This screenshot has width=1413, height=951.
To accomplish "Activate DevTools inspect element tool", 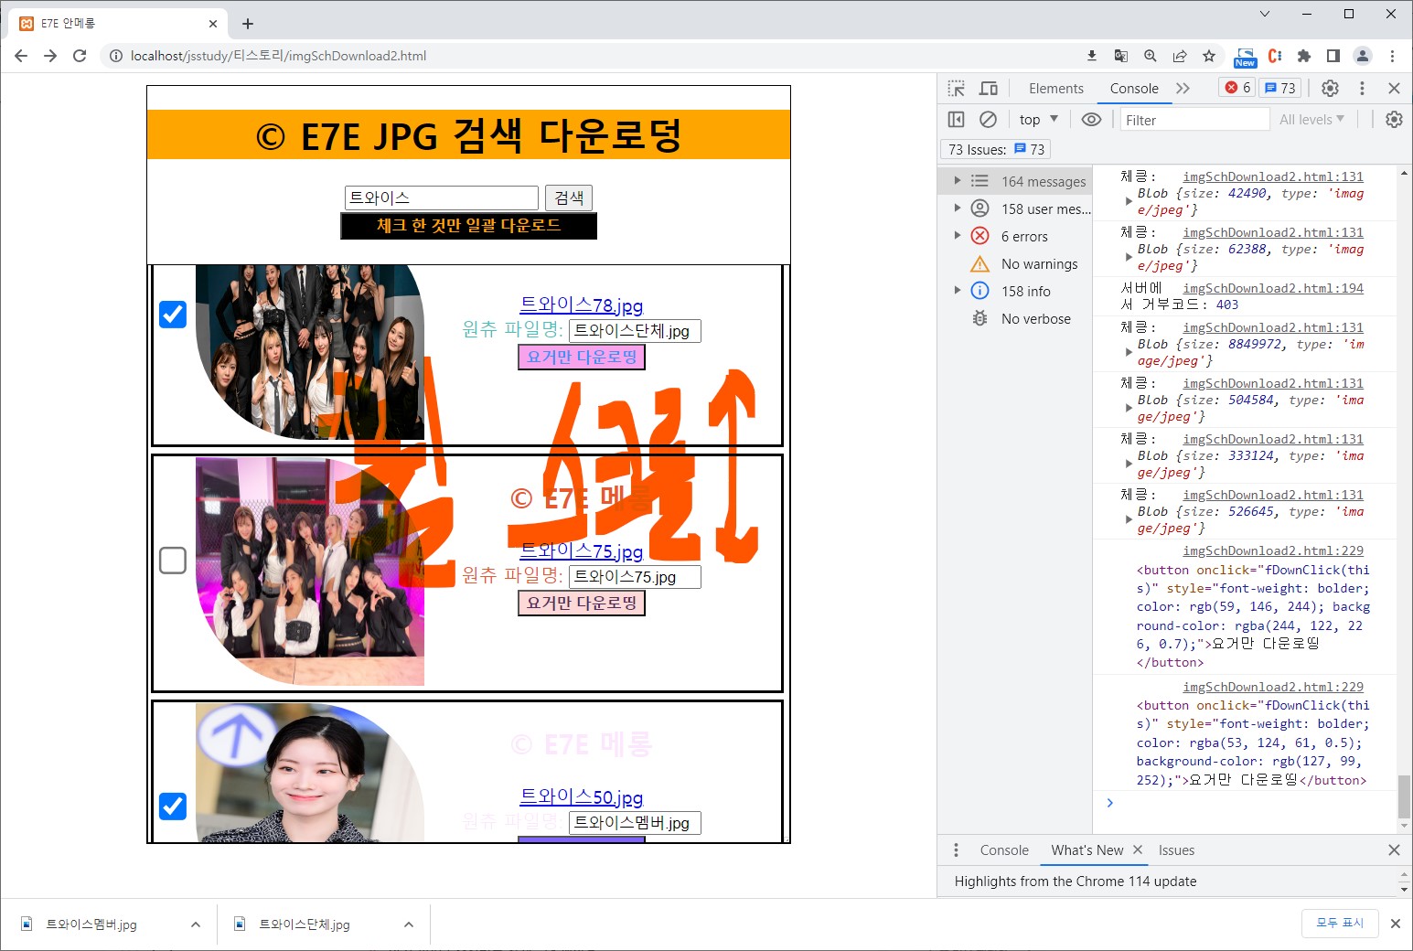I will (x=957, y=89).
